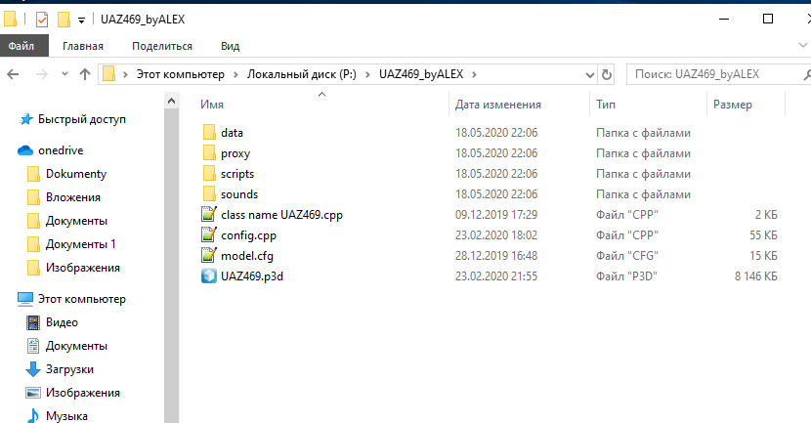Select the config.cpp file icon

(209, 234)
